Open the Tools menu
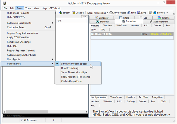This screenshot has width=177, height=124. (x=28, y=8)
